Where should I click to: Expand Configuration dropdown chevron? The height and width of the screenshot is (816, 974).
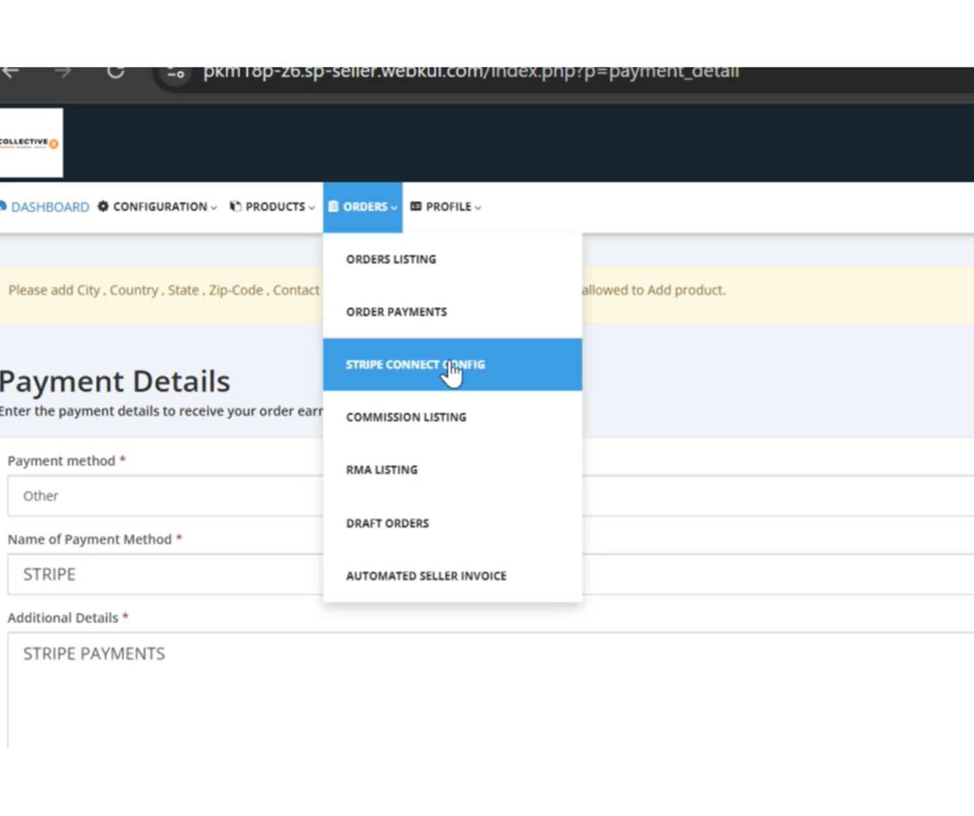214,208
